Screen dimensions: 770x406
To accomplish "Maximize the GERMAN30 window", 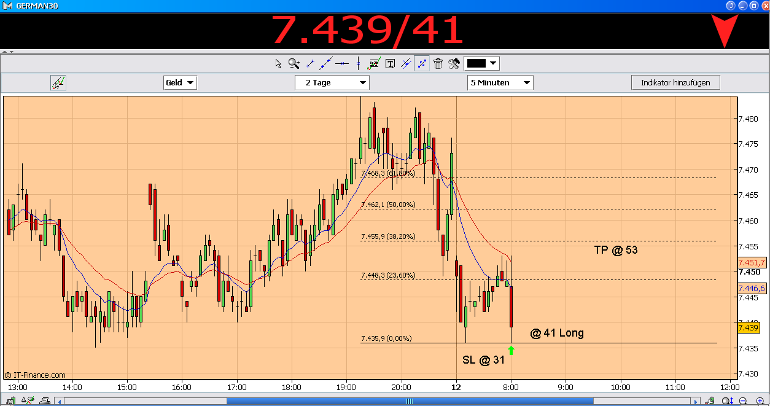I will (753, 5).
